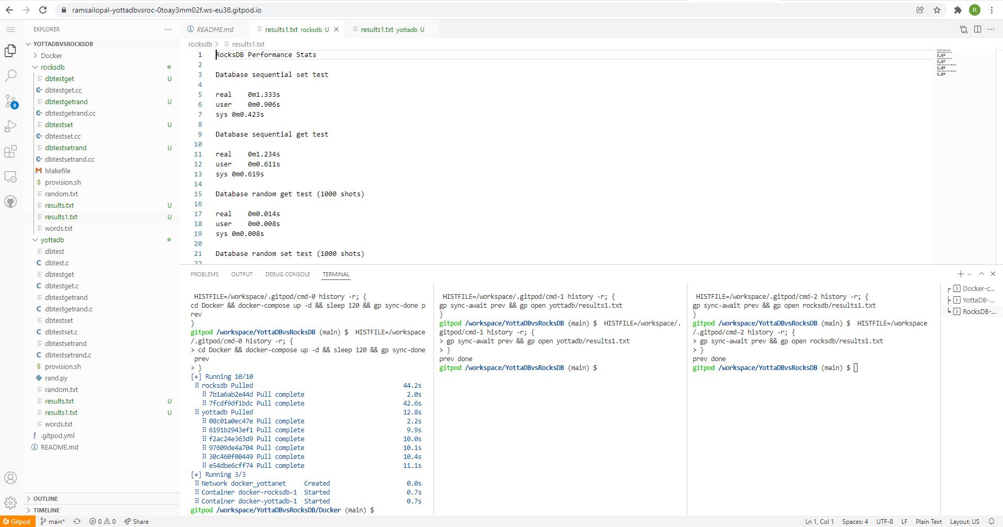Open browser extensions puzzle icon
The image size is (1003, 527).
[958, 10]
